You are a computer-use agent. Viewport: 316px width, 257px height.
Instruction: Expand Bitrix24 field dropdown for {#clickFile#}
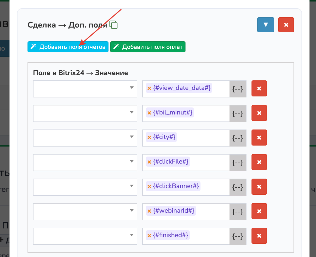(85, 163)
